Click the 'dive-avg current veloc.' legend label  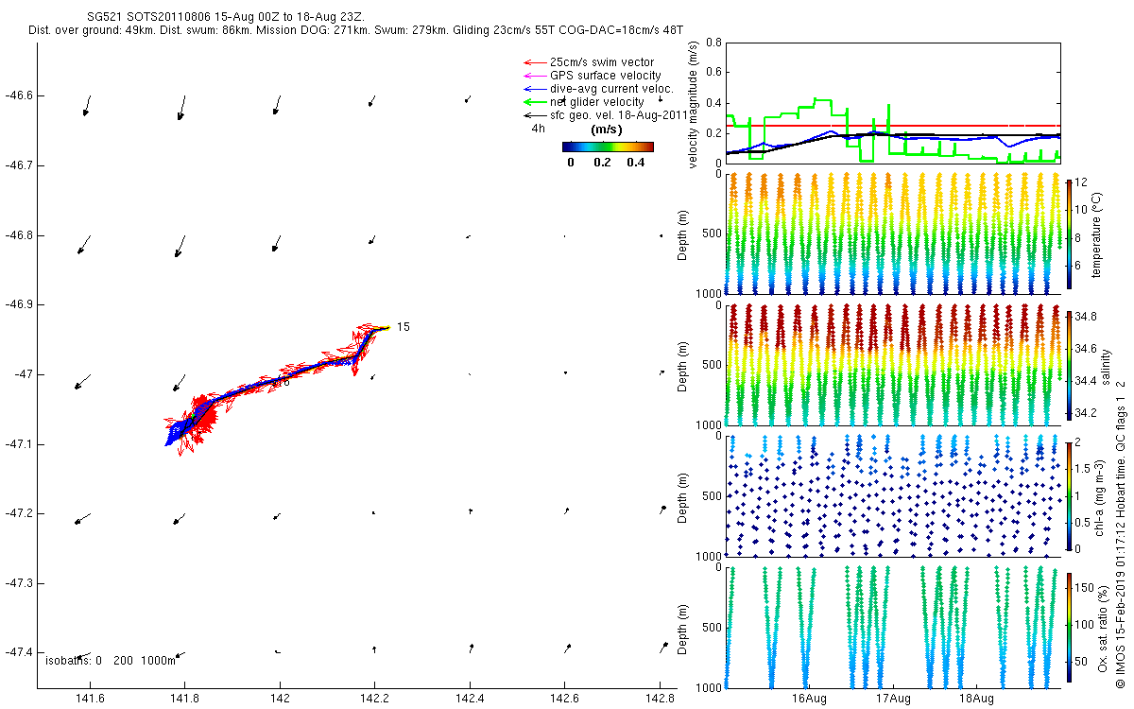pyautogui.click(x=610, y=89)
